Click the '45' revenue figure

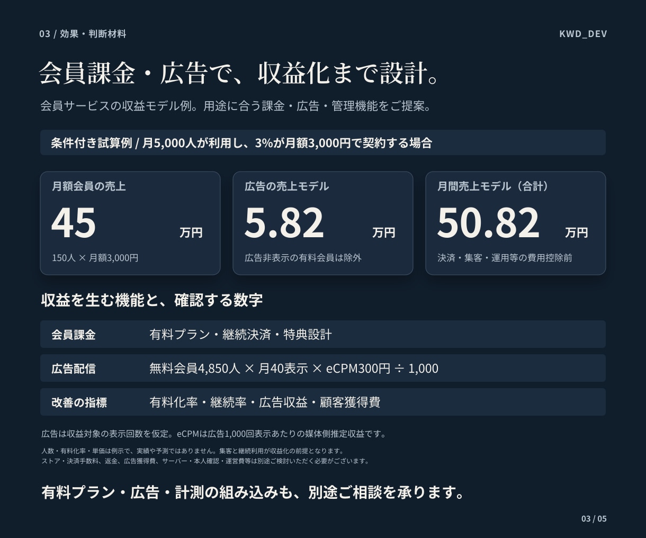[x=74, y=222]
